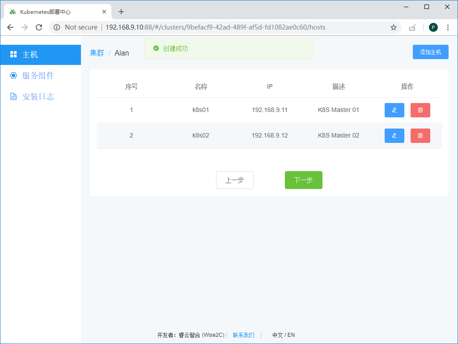Image resolution: width=458 pixels, height=344 pixels.
Task: Bookmark this page with star icon
Action: tap(394, 27)
